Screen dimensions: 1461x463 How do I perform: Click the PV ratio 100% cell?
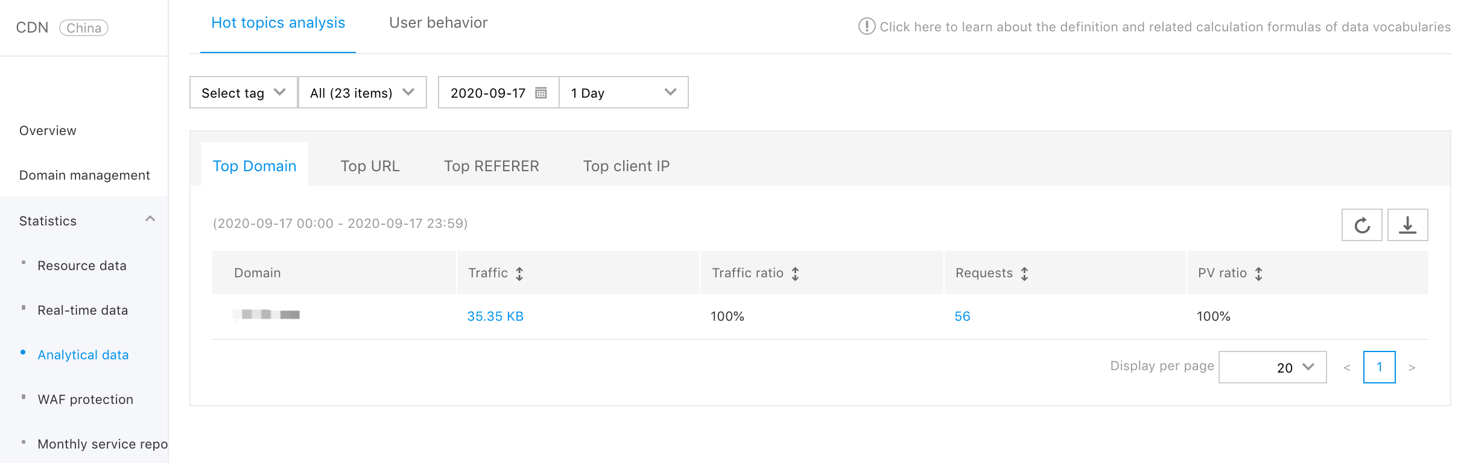coord(1214,317)
